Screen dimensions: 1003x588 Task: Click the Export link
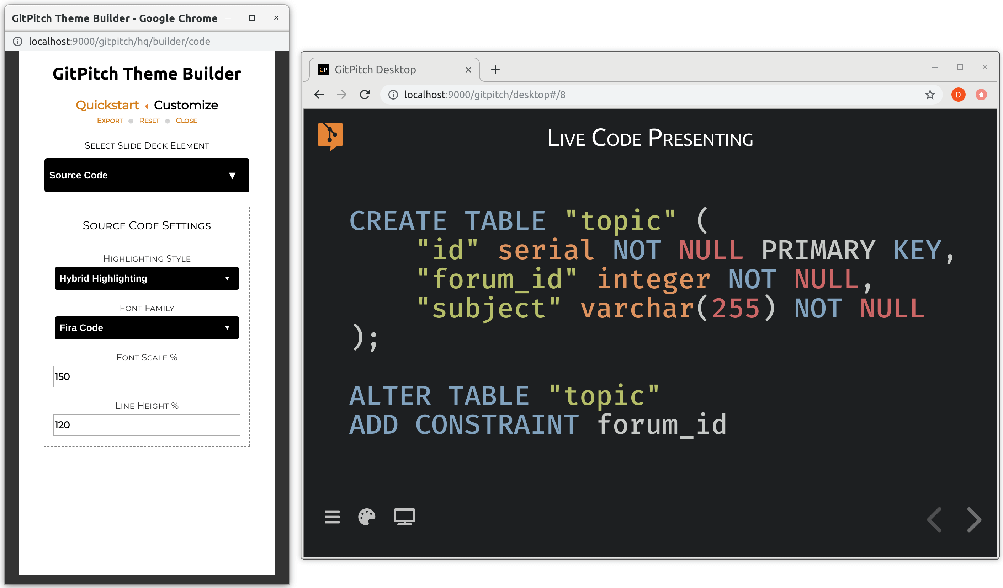click(x=110, y=121)
